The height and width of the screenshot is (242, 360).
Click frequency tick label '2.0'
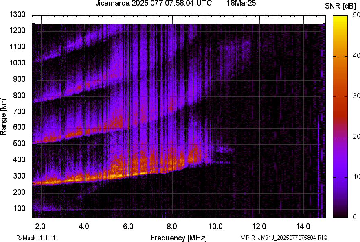click(x=40, y=227)
